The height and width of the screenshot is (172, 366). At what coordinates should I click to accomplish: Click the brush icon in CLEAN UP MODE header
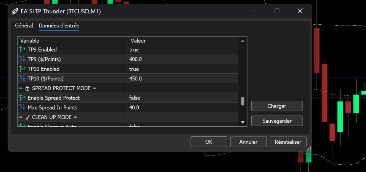(x=27, y=117)
